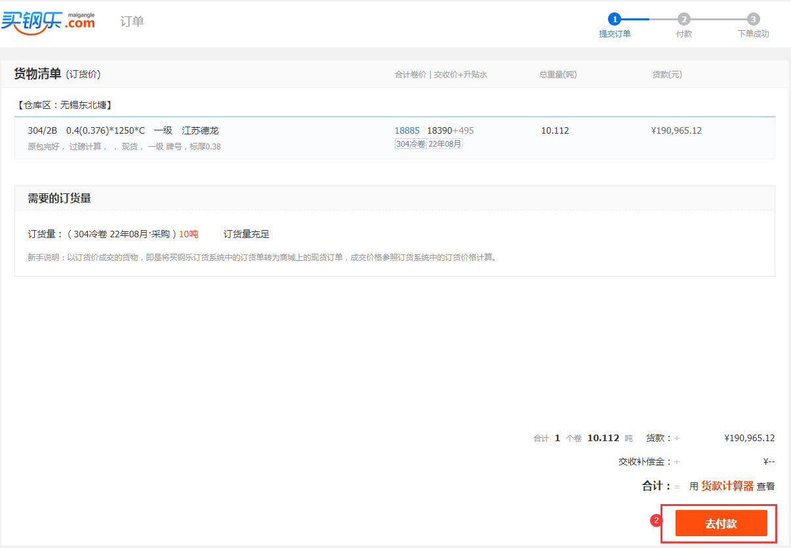791x548 pixels.
Task: Click the 下单成功 step label
Action: click(x=754, y=34)
